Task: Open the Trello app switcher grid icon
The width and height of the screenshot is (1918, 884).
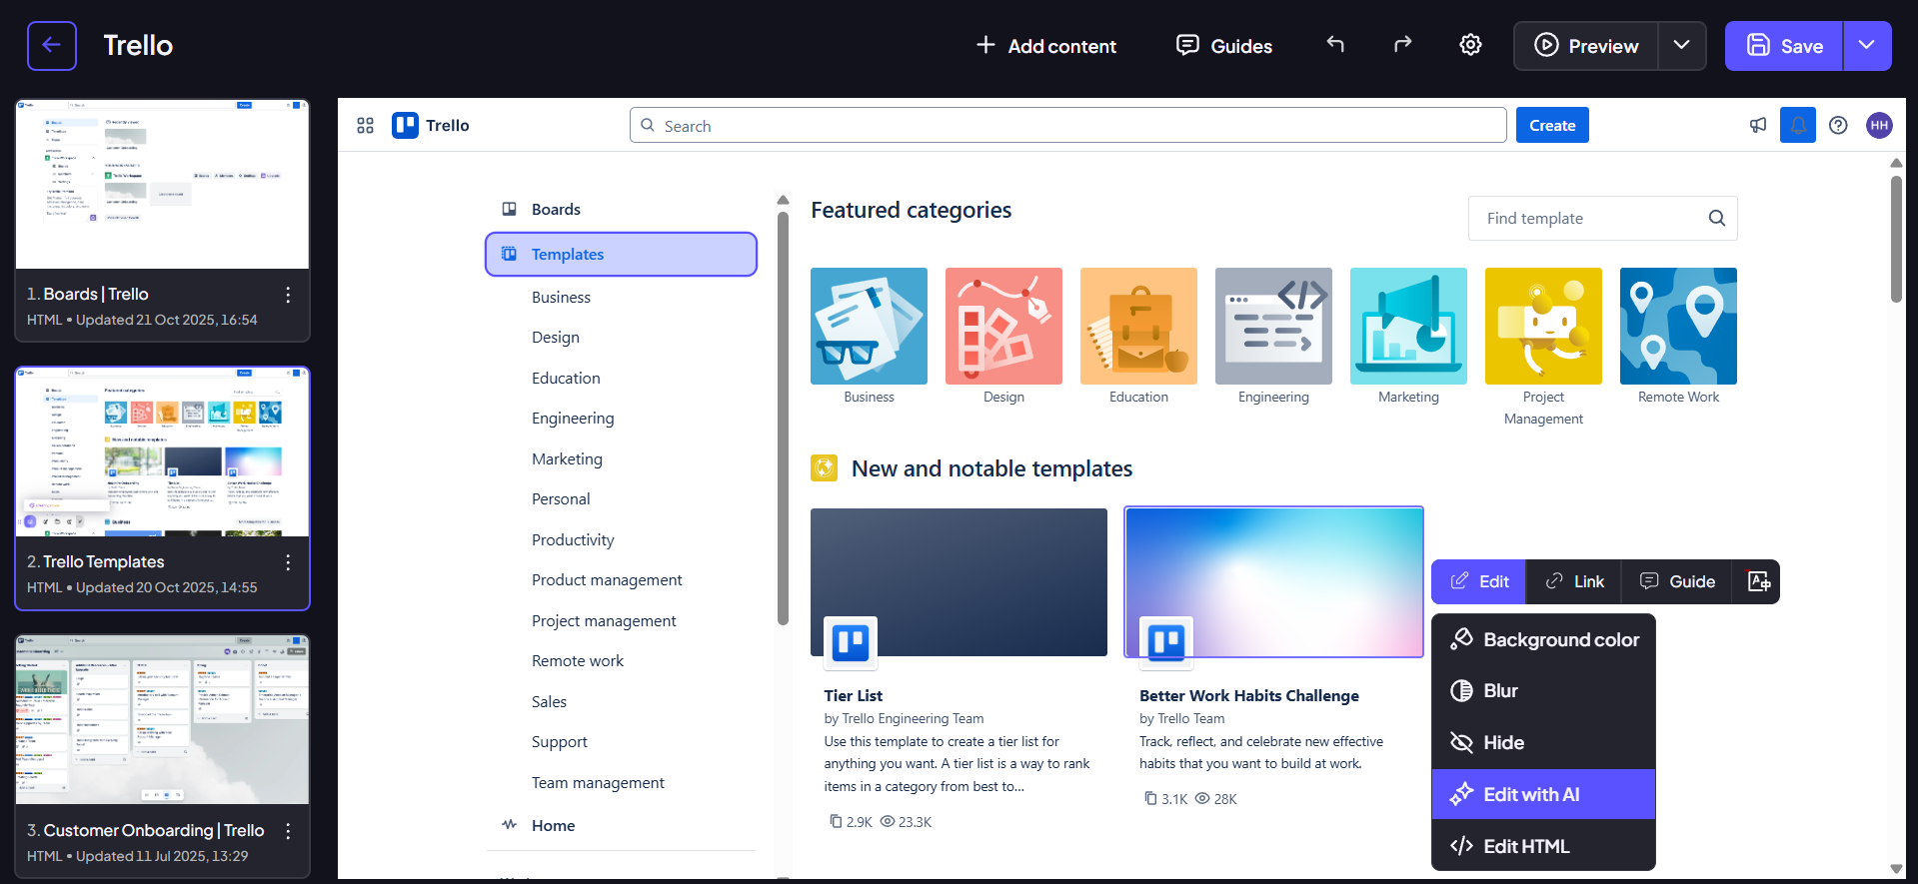Action: point(366,125)
